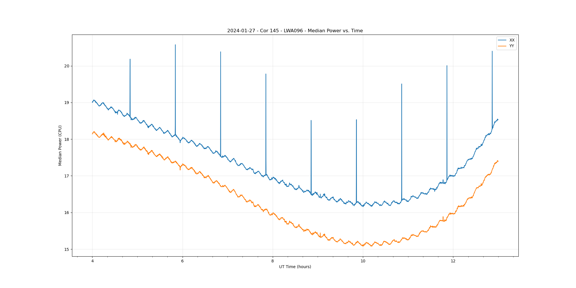Click x-axis tick label 12
This screenshot has width=576, height=288.
coord(453,261)
